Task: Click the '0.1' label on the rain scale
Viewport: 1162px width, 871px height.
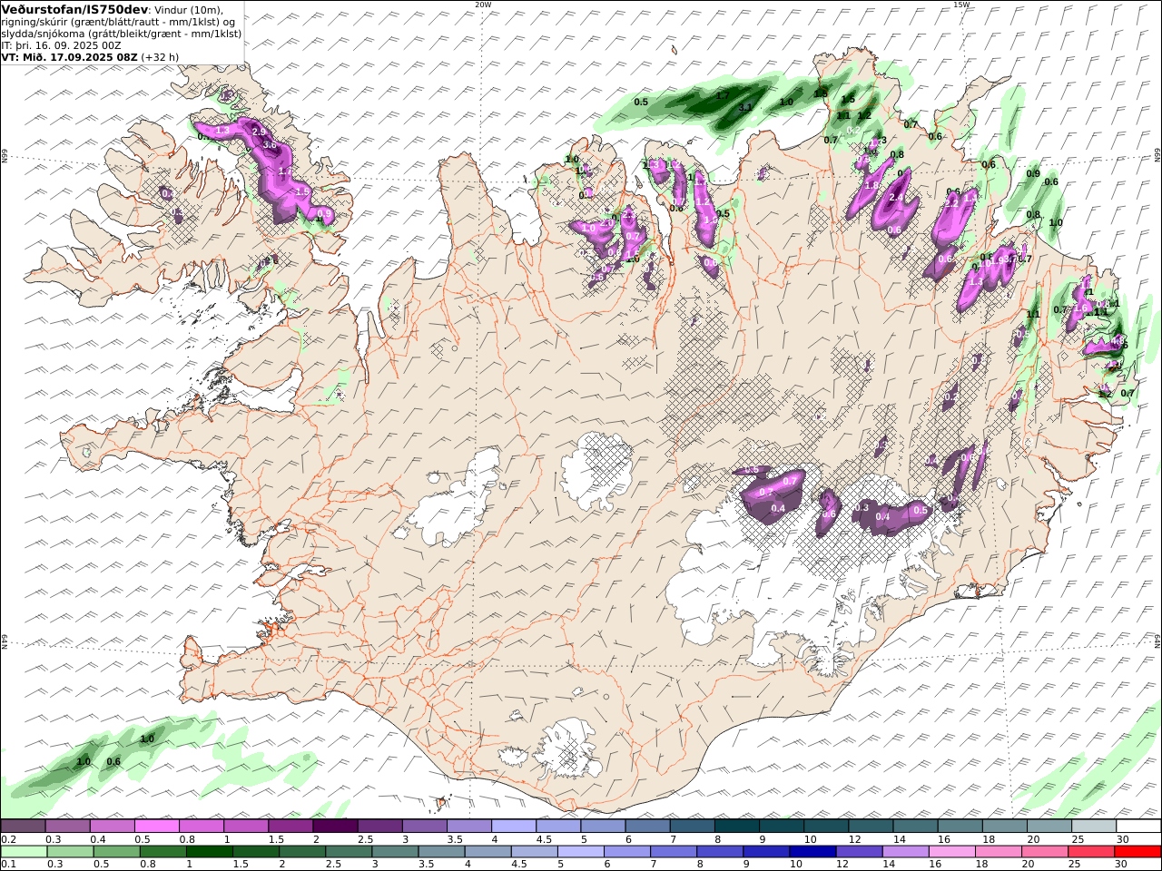Action: [8, 865]
